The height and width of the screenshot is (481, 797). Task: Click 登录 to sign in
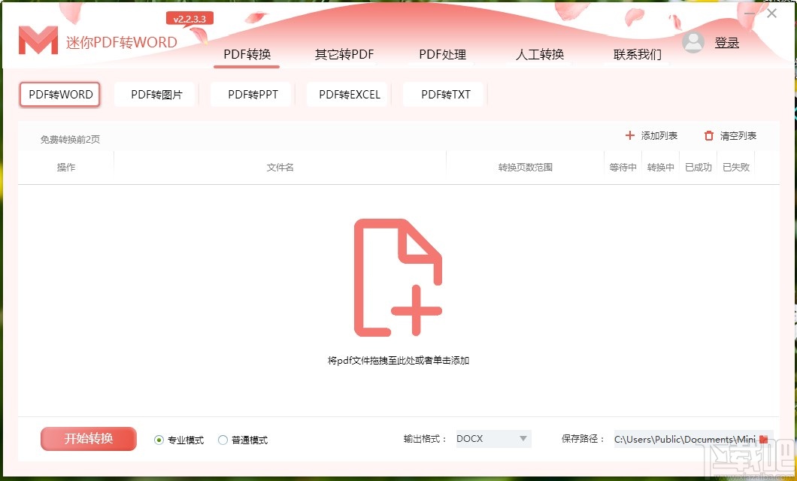coord(727,43)
